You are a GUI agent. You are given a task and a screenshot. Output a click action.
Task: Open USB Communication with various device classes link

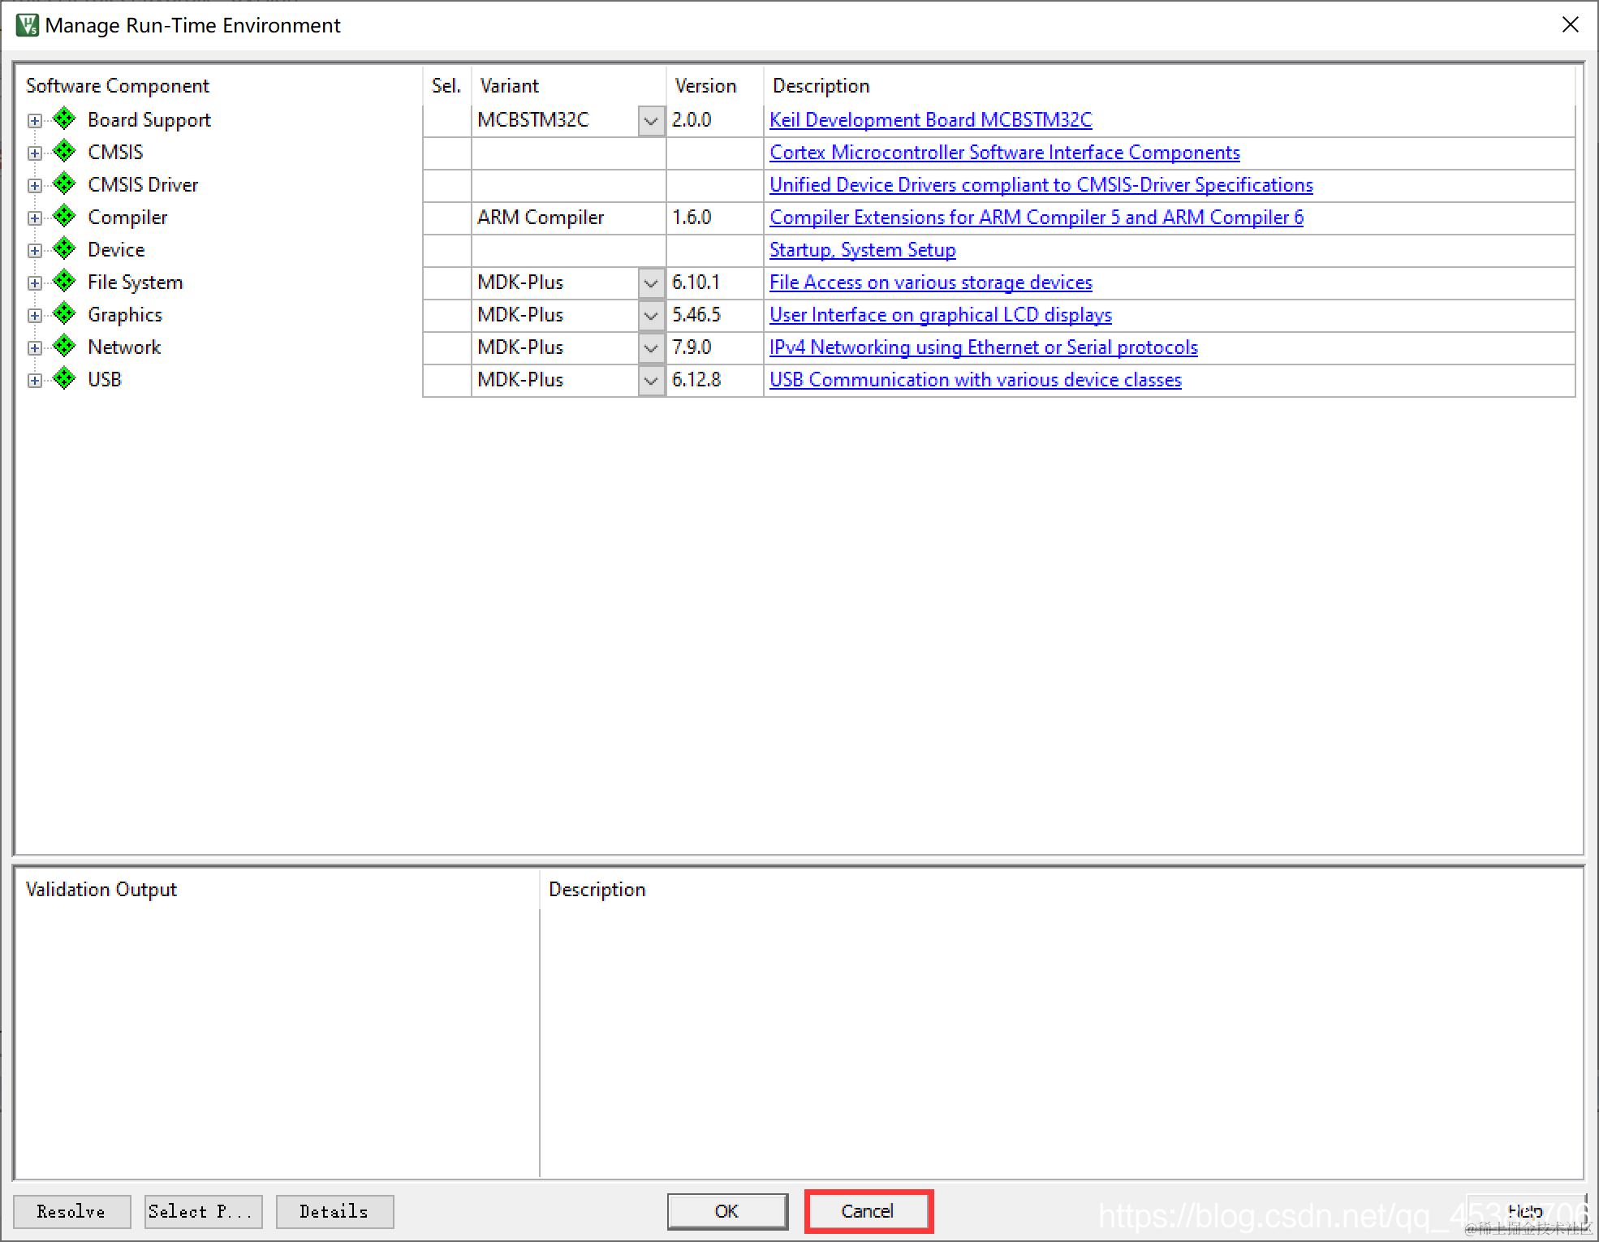[x=975, y=380]
